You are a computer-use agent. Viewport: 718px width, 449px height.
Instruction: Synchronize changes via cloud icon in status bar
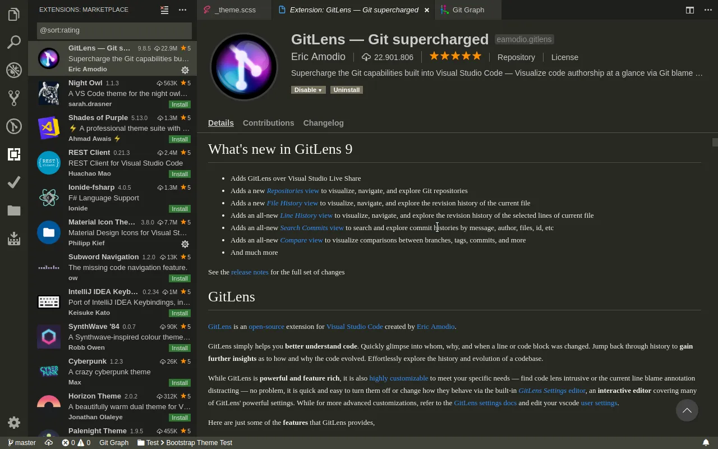(49, 443)
